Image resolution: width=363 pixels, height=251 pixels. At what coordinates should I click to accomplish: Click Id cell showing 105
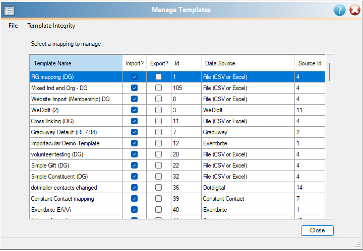point(187,88)
